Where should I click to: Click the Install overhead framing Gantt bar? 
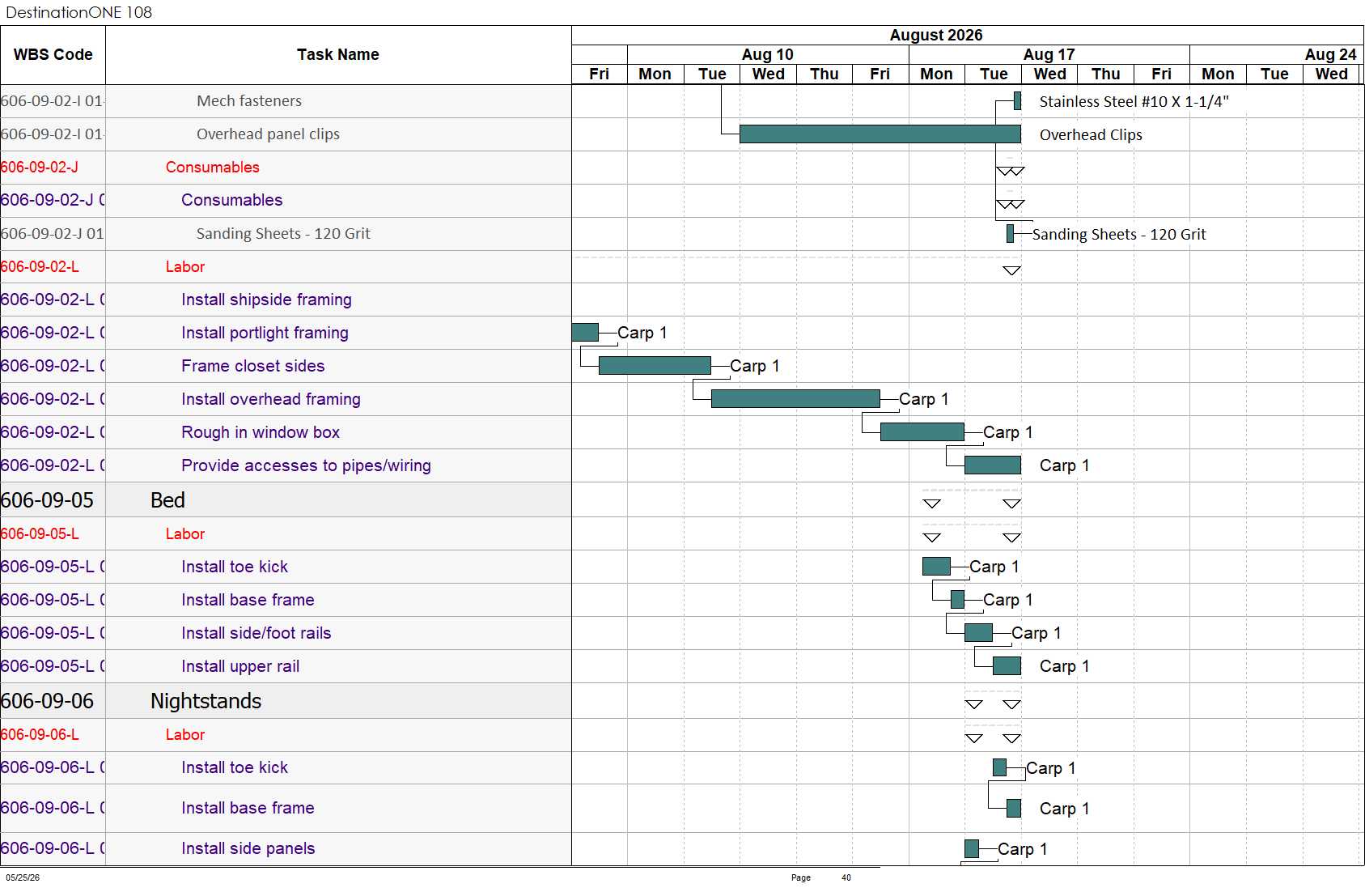(795, 399)
